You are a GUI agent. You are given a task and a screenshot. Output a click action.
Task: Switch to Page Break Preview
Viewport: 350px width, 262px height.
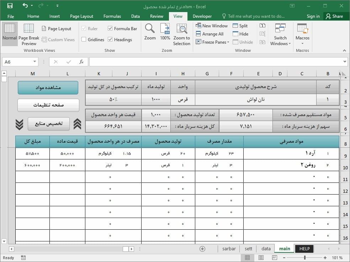tap(29, 34)
